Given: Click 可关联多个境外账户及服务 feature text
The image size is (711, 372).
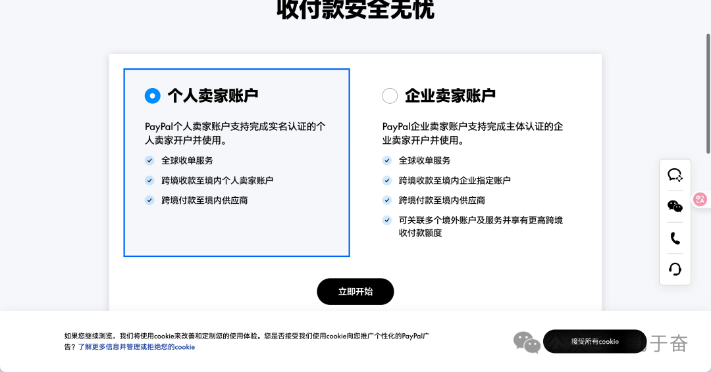Looking at the screenshot, I should [481, 226].
